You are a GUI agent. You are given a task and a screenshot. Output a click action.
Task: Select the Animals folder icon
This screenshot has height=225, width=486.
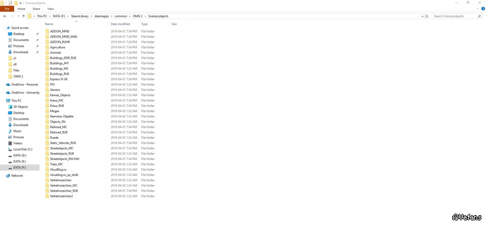click(47, 53)
